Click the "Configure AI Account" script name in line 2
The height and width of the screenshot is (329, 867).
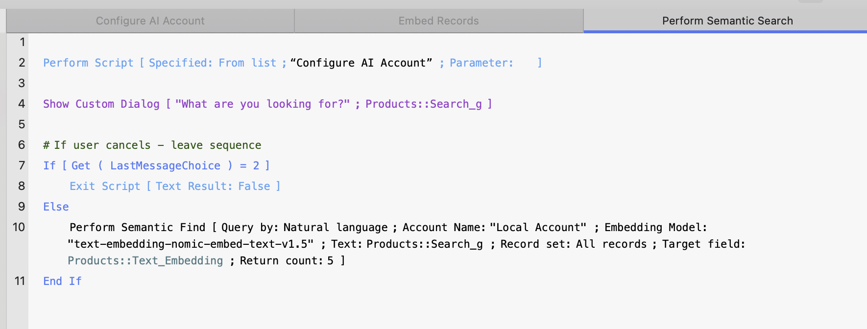pos(361,63)
